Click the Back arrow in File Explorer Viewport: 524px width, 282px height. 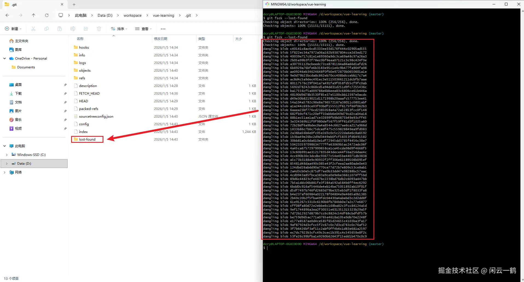tap(7, 15)
